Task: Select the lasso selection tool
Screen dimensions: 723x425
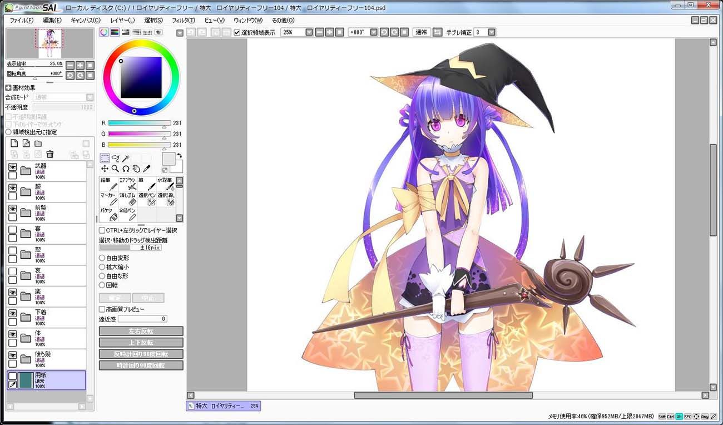Action: [x=115, y=158]
